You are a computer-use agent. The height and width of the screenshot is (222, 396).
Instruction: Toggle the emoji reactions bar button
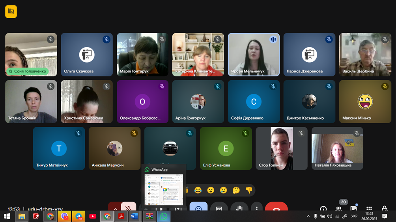coord(198,208)
